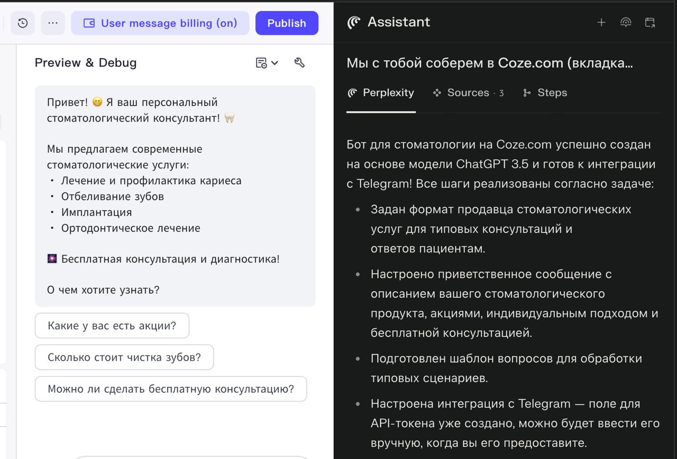The image size is (677, 459).
Task: Select suggestion 'Сколько стоит чистка зубов?'
Action: tap(124, 357)
